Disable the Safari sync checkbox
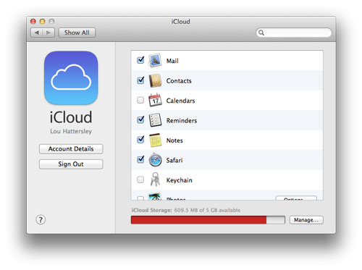This screenshot has width=362, height=270. (x=140, y=159)
